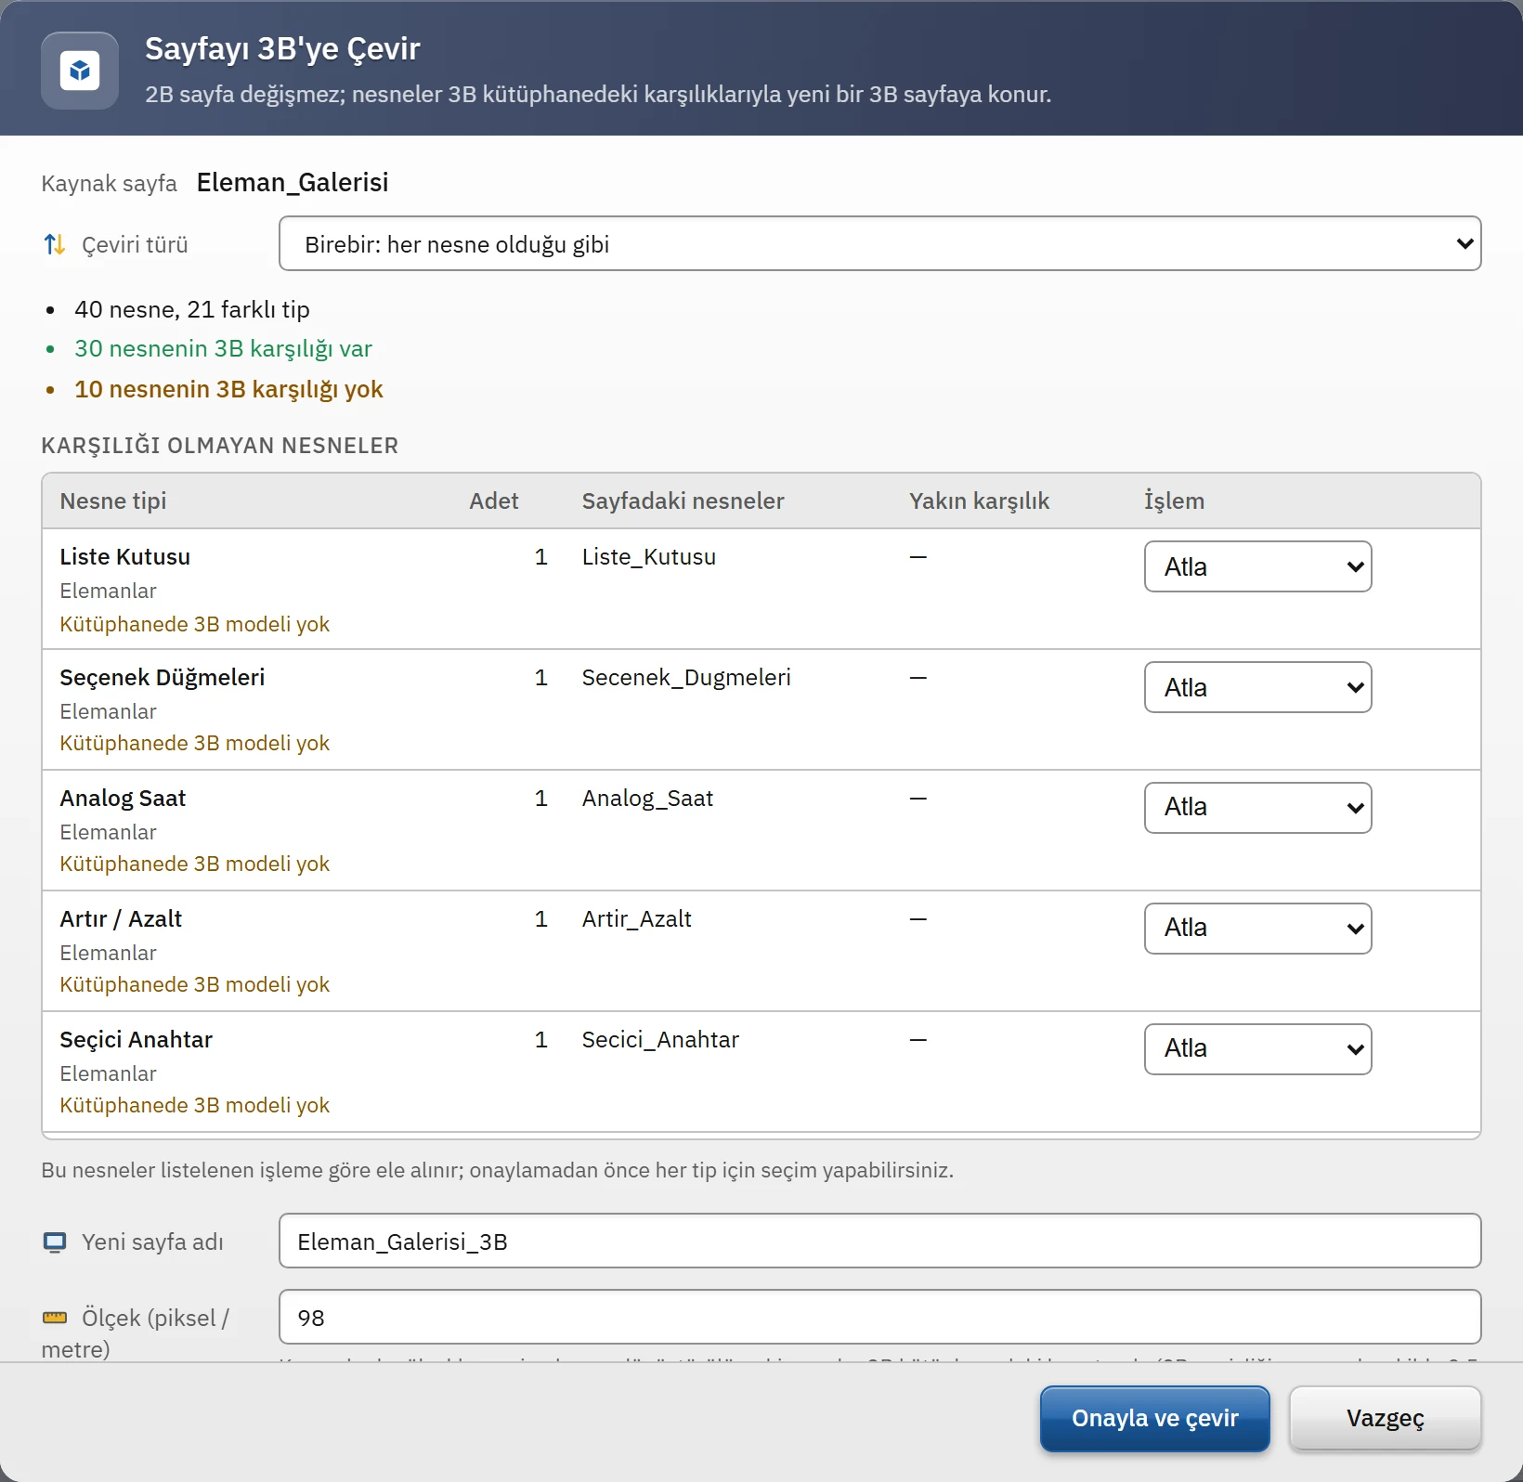Open the İşlem dropdown for Artır / Azalt
The width and height of the screenshot is (1523, 1482).
1257,929
